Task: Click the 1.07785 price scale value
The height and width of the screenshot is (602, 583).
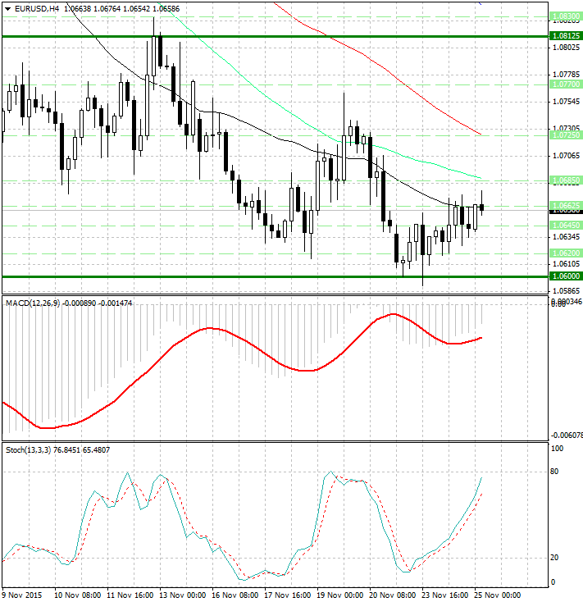Action: 566,75
